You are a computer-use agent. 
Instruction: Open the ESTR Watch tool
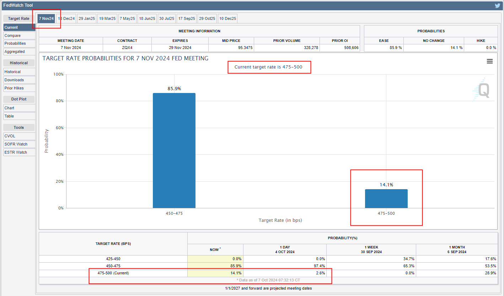pos(19,152)
